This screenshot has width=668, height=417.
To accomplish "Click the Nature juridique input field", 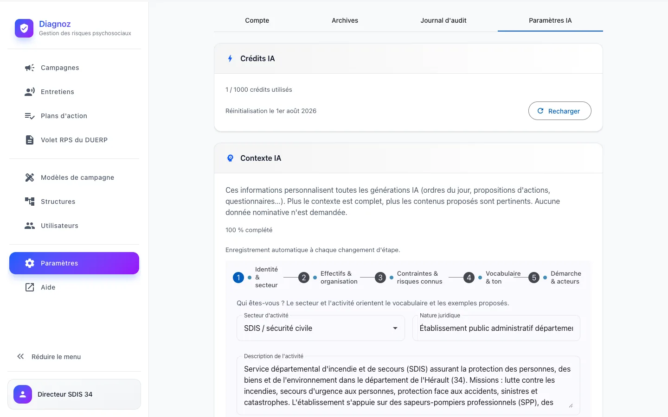I will click(496, 328).
